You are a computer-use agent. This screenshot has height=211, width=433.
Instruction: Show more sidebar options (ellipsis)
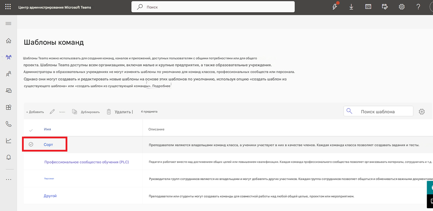[x=9, y=179]
